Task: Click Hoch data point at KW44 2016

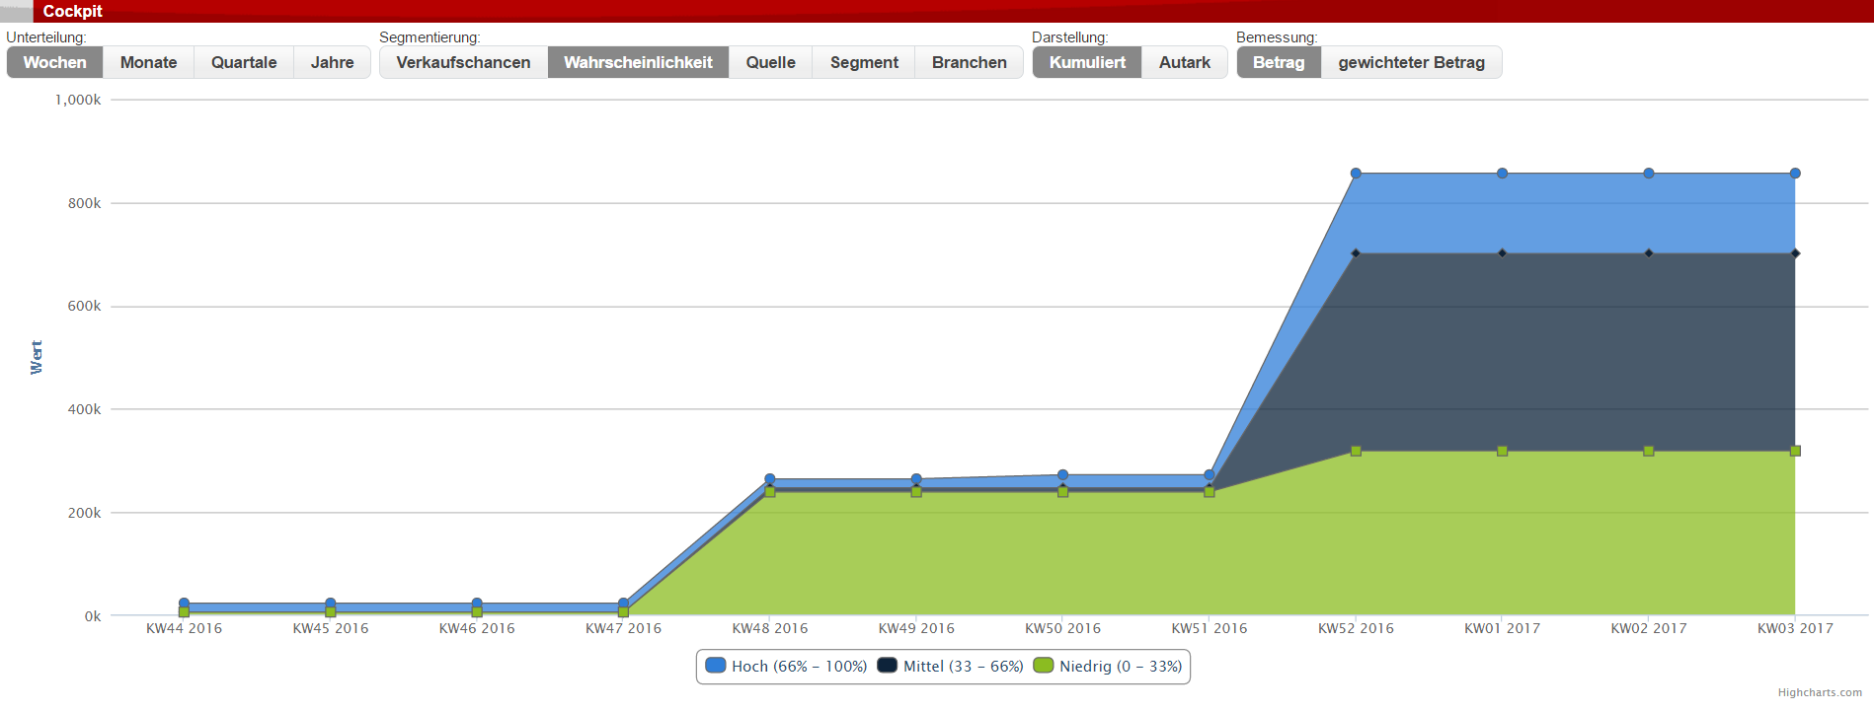Action: pyautogui.click(x=184, y=604)
